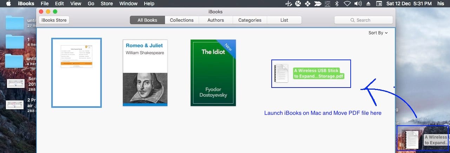Open the Store menu
Viewport: 450px width, 153px height.
(x=107, y=4)
